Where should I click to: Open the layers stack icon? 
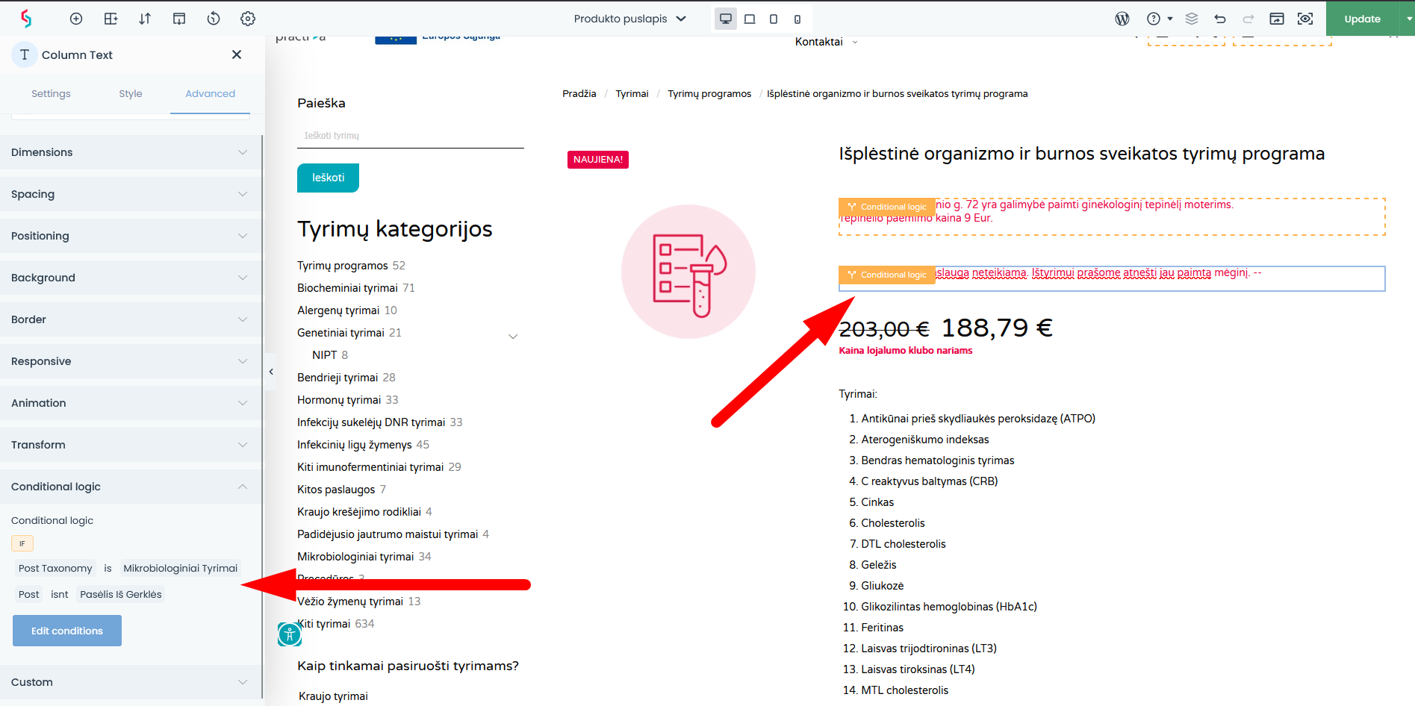1192,19
